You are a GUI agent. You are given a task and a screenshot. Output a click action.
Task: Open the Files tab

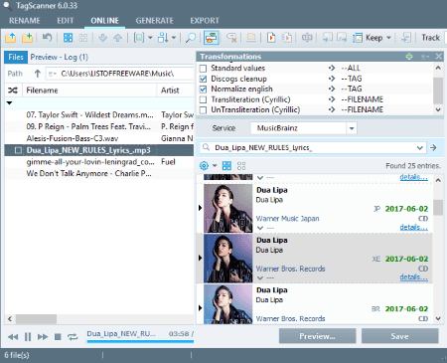pos(16,57)
